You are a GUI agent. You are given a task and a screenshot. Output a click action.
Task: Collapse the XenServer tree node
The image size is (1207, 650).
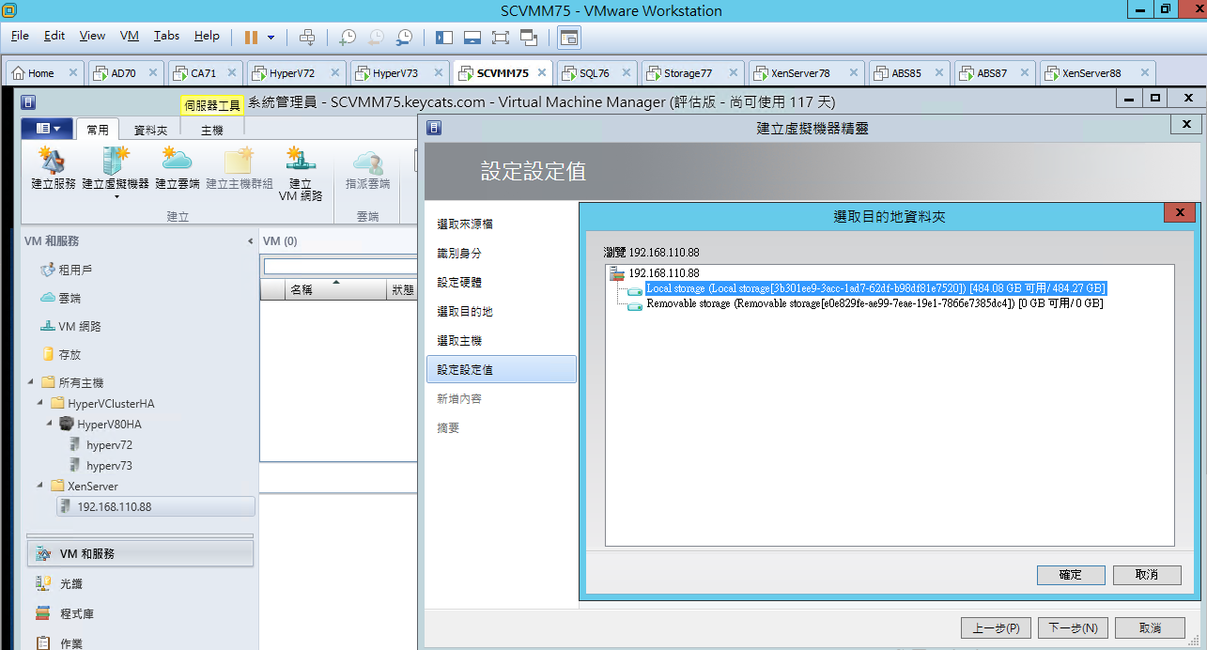click(x=40, y=486)
